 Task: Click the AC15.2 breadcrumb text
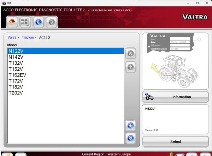(x=45, y=37)
